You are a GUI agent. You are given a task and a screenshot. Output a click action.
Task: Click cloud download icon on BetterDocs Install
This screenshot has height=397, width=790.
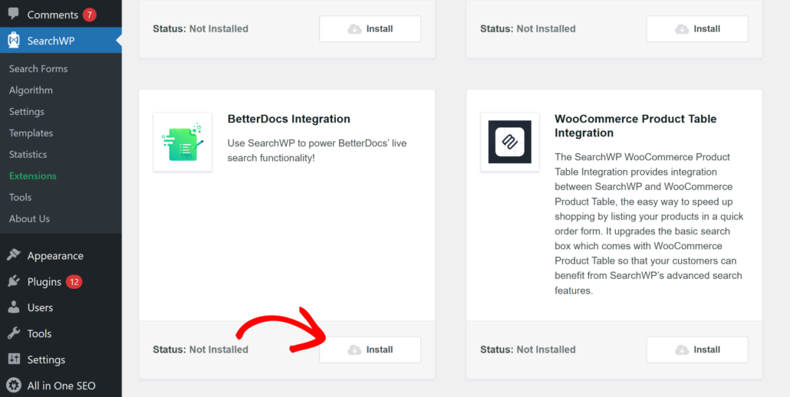tap(354, 349)
